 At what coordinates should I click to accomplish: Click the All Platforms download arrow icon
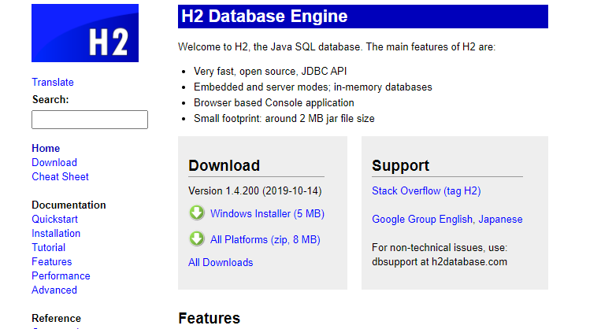(197, 238)
